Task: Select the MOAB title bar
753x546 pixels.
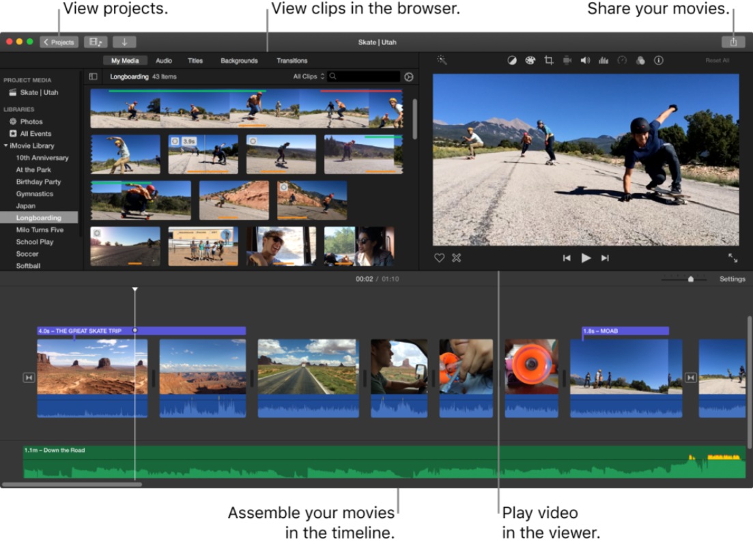Action: pyautogui.click(x=625, y=331)
